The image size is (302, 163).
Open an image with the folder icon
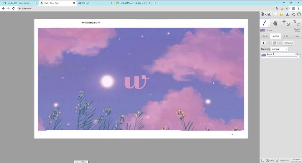(281, 14)
